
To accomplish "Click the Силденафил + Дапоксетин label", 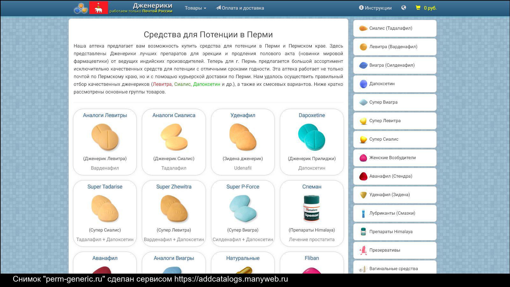I will coord(243,239).
